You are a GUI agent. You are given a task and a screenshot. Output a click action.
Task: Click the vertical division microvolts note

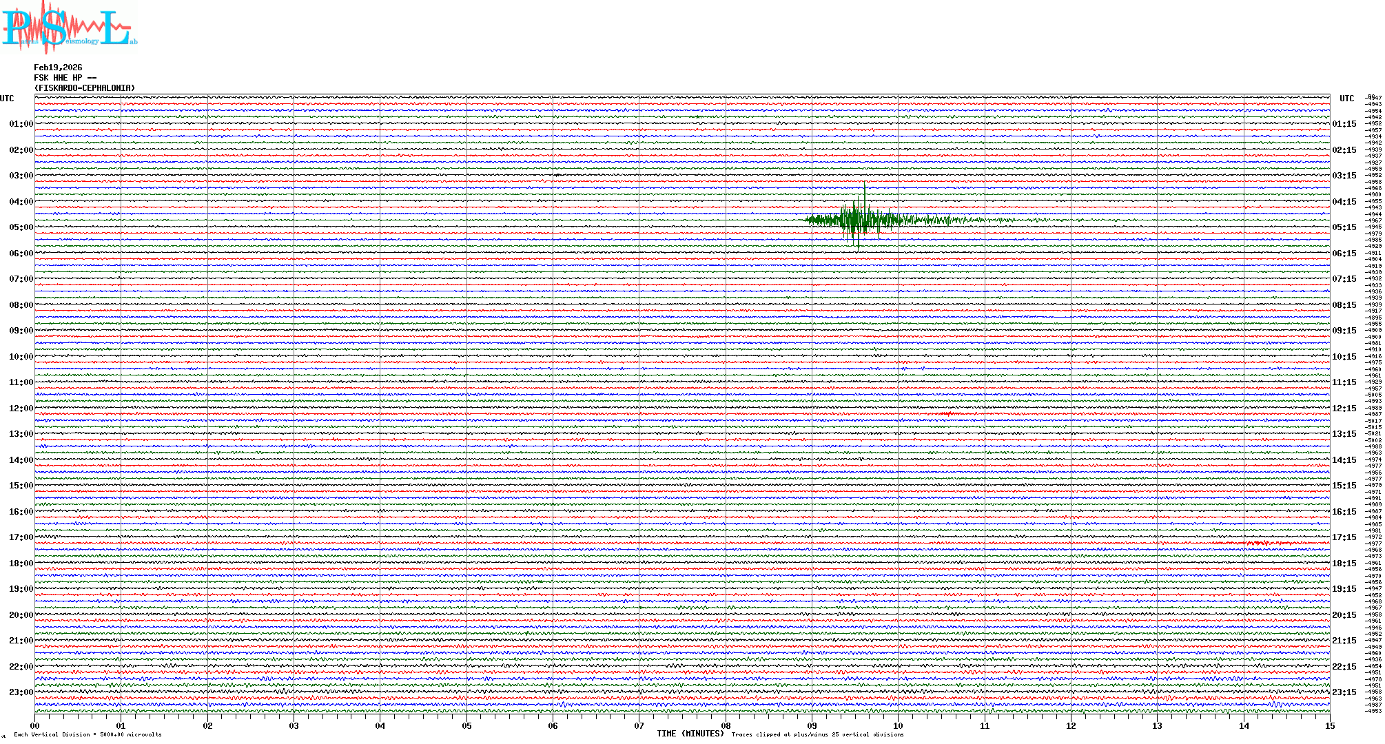point(88,734)
